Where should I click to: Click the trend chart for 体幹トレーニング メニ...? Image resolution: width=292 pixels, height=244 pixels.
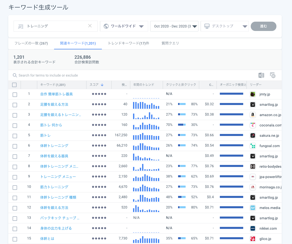146,167
